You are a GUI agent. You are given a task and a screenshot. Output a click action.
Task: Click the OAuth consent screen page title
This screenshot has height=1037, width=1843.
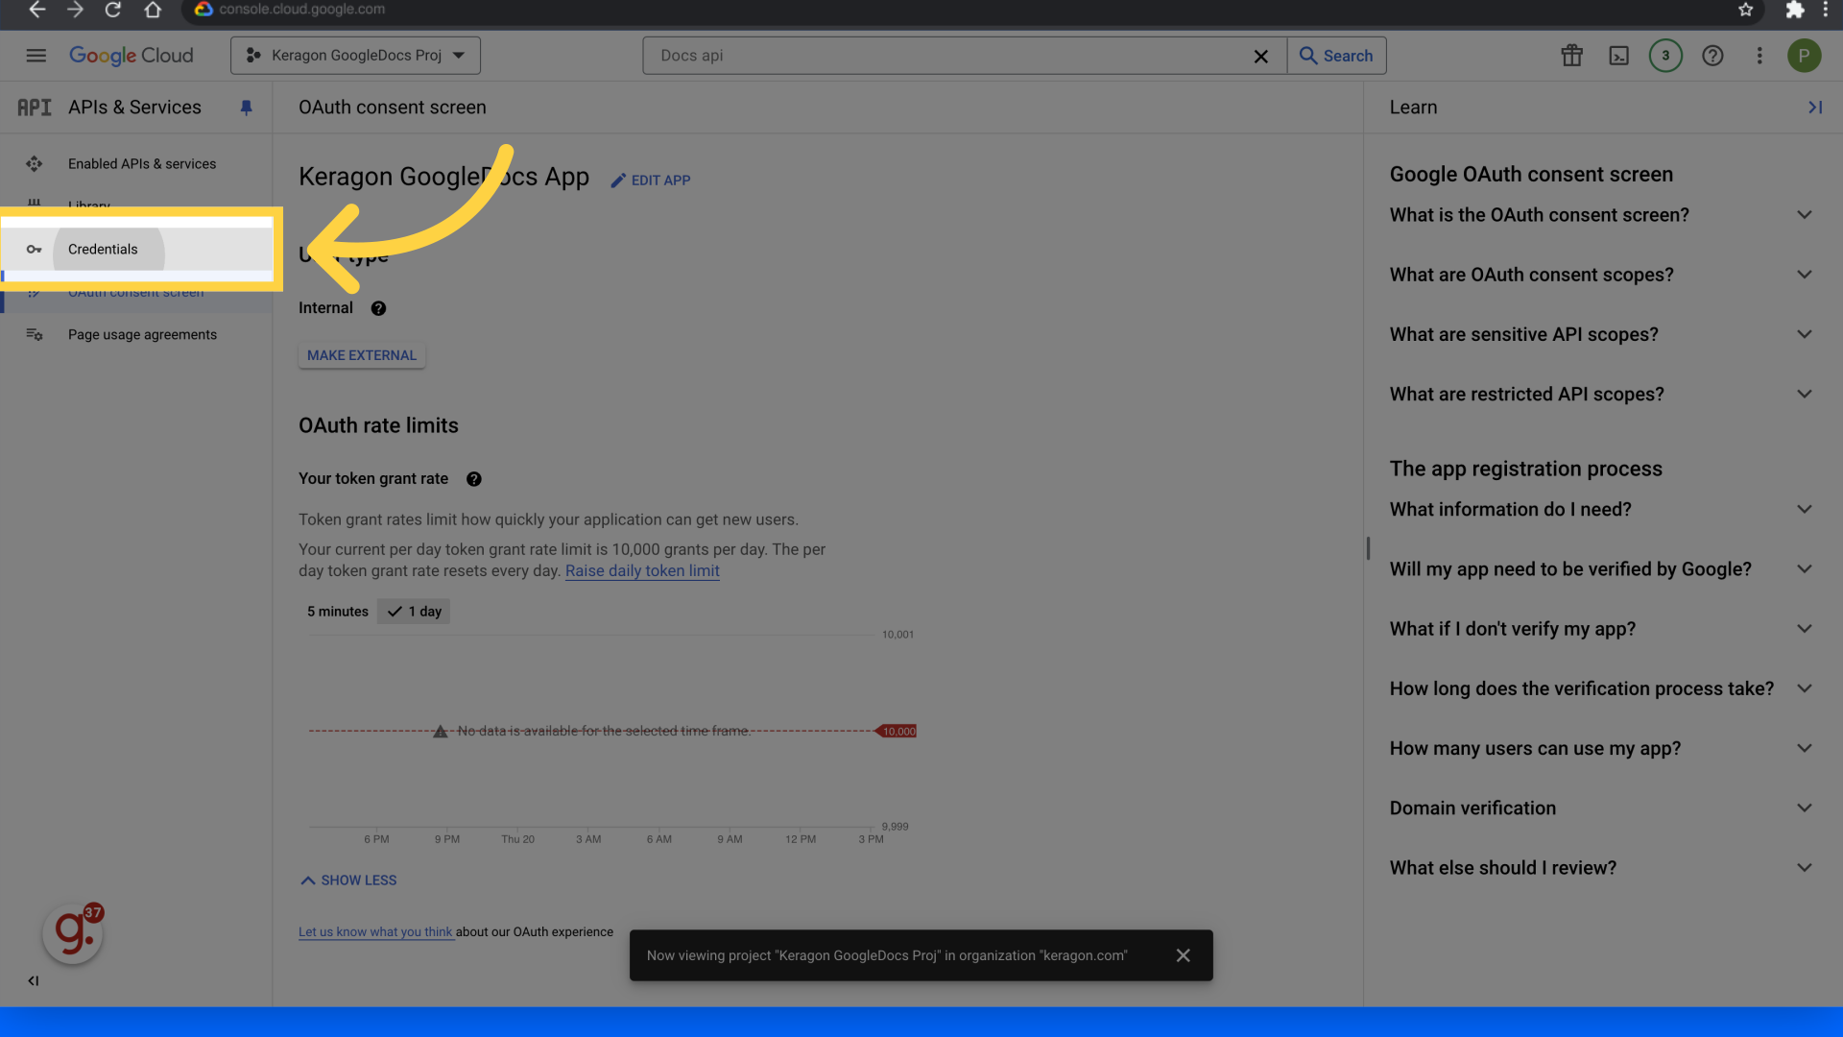(x=392, y=108)
